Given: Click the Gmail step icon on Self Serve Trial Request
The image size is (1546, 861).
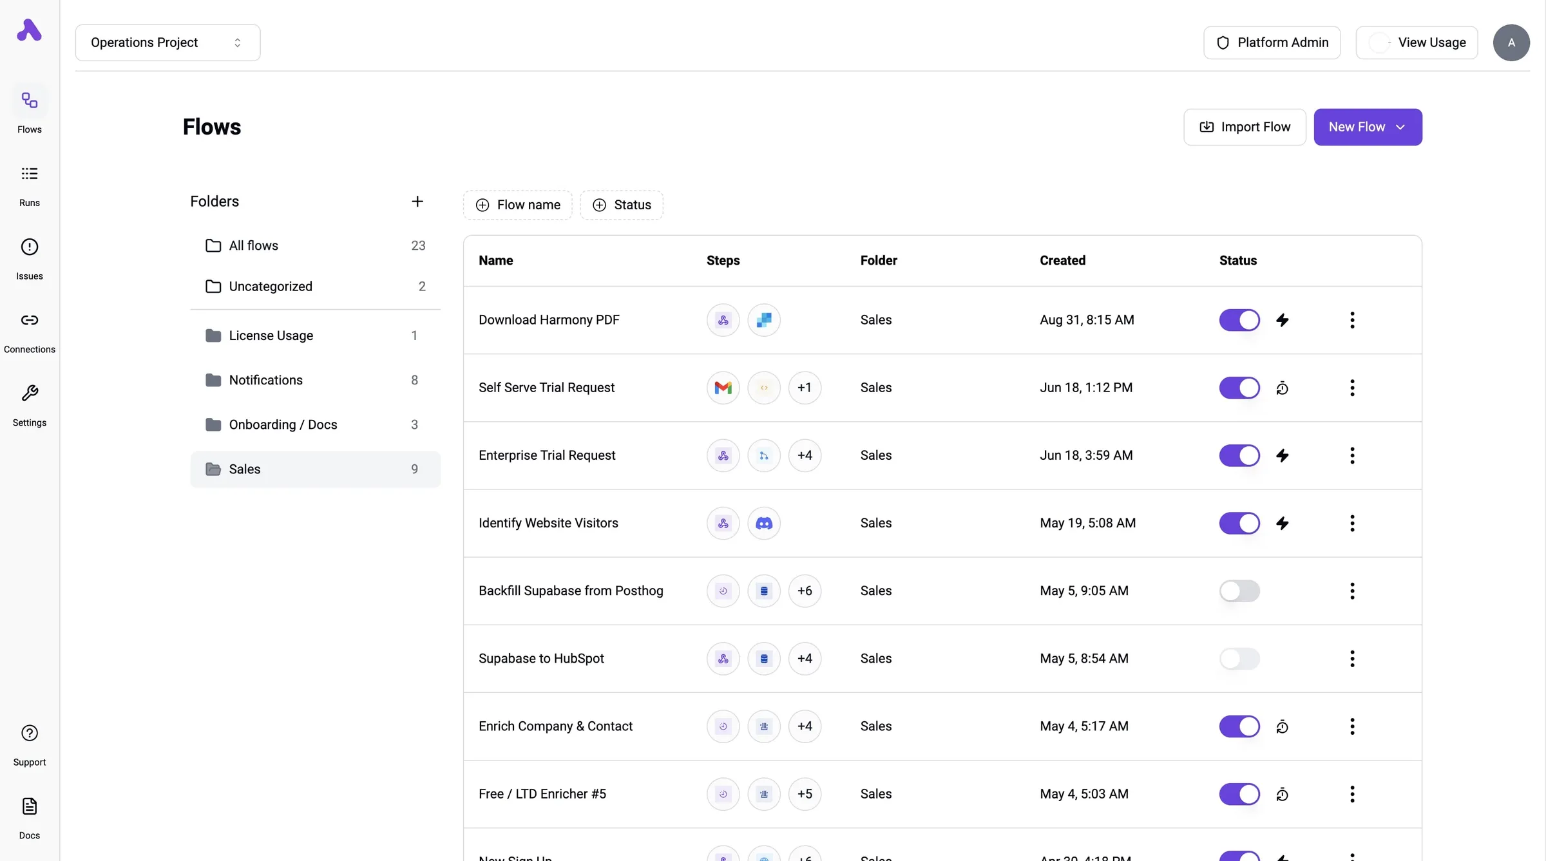Looking at the screenshot, I should pyautogui.click(x=723, y=388).
